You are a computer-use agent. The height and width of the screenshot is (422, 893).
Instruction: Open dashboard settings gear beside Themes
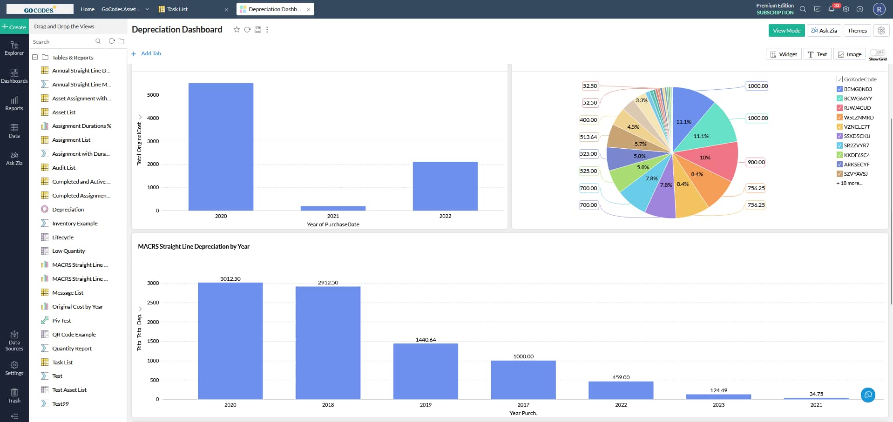point(881,31)
